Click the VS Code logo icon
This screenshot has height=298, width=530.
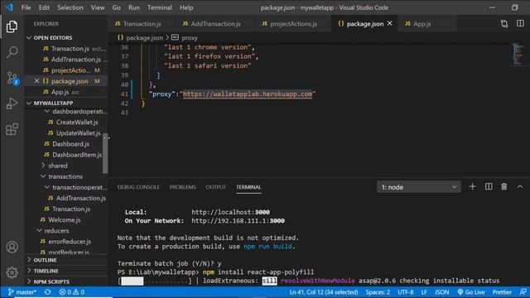coord(9,7)
